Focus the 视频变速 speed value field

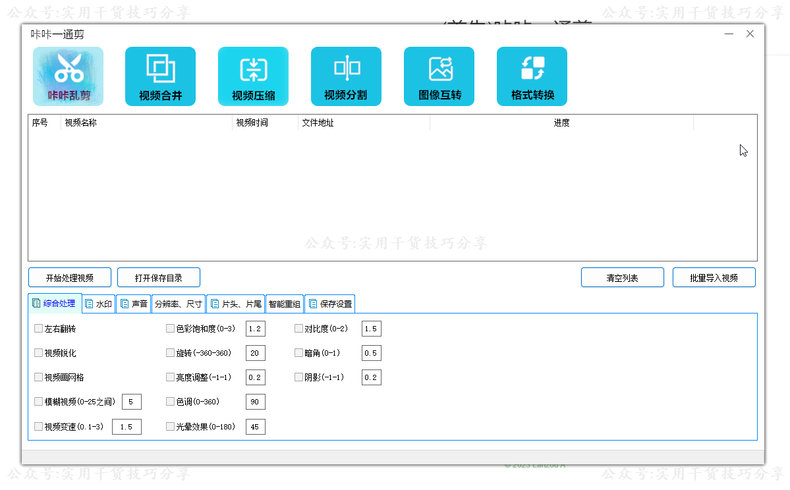click(x=127, y=427)
